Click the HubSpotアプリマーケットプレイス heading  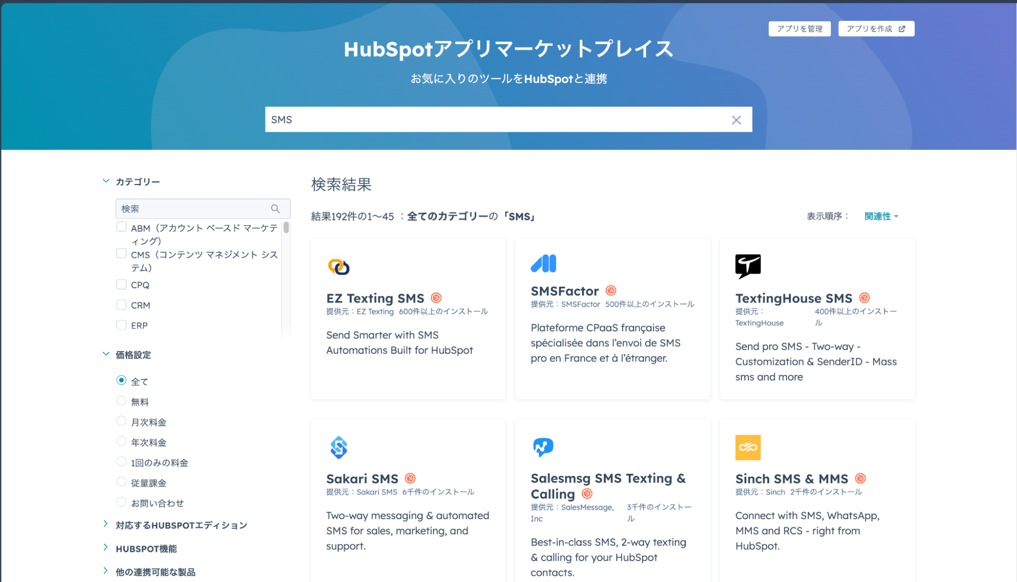coord(508,49)
